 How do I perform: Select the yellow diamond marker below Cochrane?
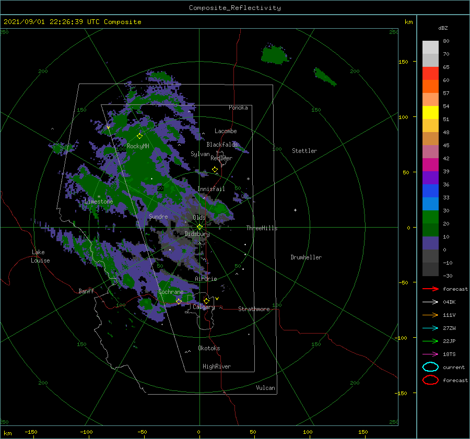pos(179,301)
